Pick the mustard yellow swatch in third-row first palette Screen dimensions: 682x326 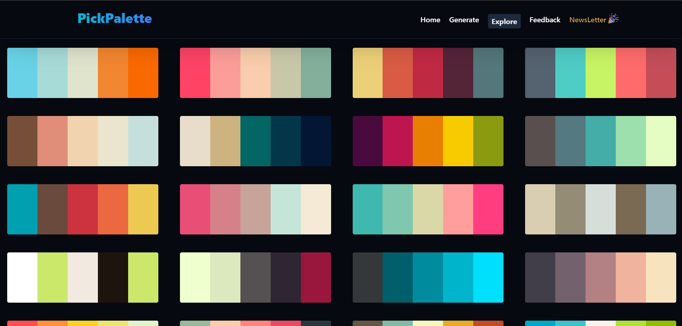click(x=143, y=209)
